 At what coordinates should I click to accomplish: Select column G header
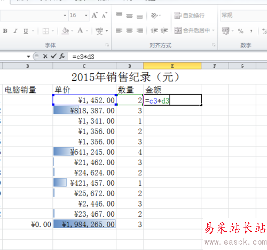242,66
